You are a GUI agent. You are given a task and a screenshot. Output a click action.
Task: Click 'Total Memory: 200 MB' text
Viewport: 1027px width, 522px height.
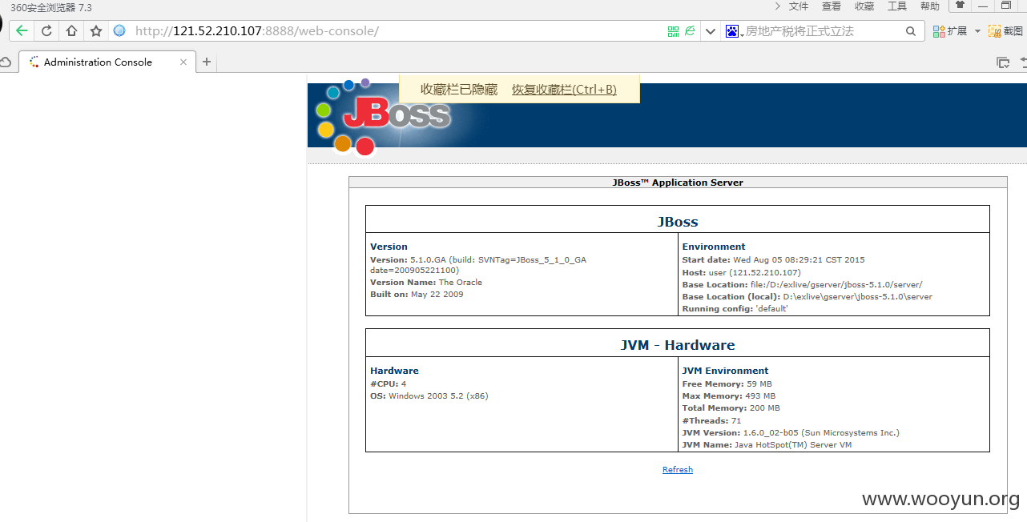731,408
